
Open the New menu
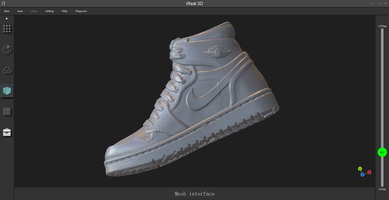(x=7, y=11)
